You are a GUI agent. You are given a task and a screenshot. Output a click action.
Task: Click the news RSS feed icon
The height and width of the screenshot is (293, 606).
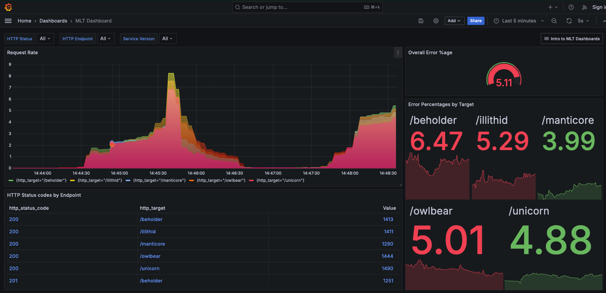click(x=584, y=7)
